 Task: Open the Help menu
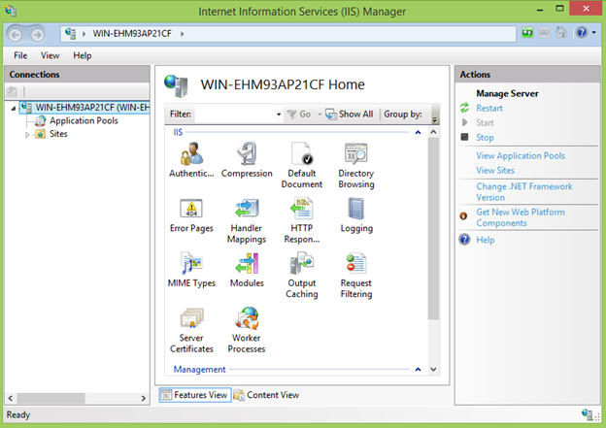tap(83, 55)
